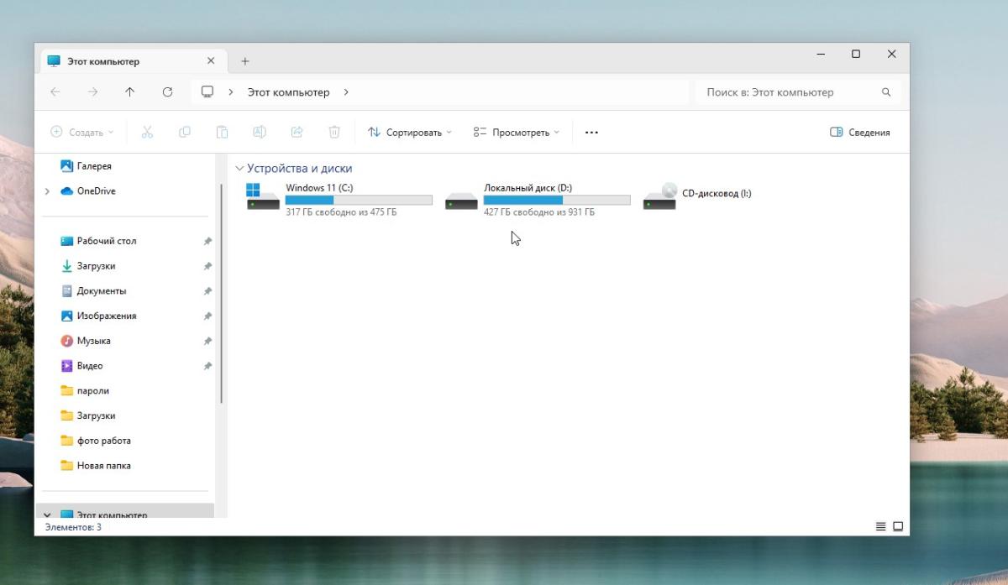Screen dimensions: 1008x585
Task: Click chevron before Этот компьютер in address bar
Action: tap(231, 92)
